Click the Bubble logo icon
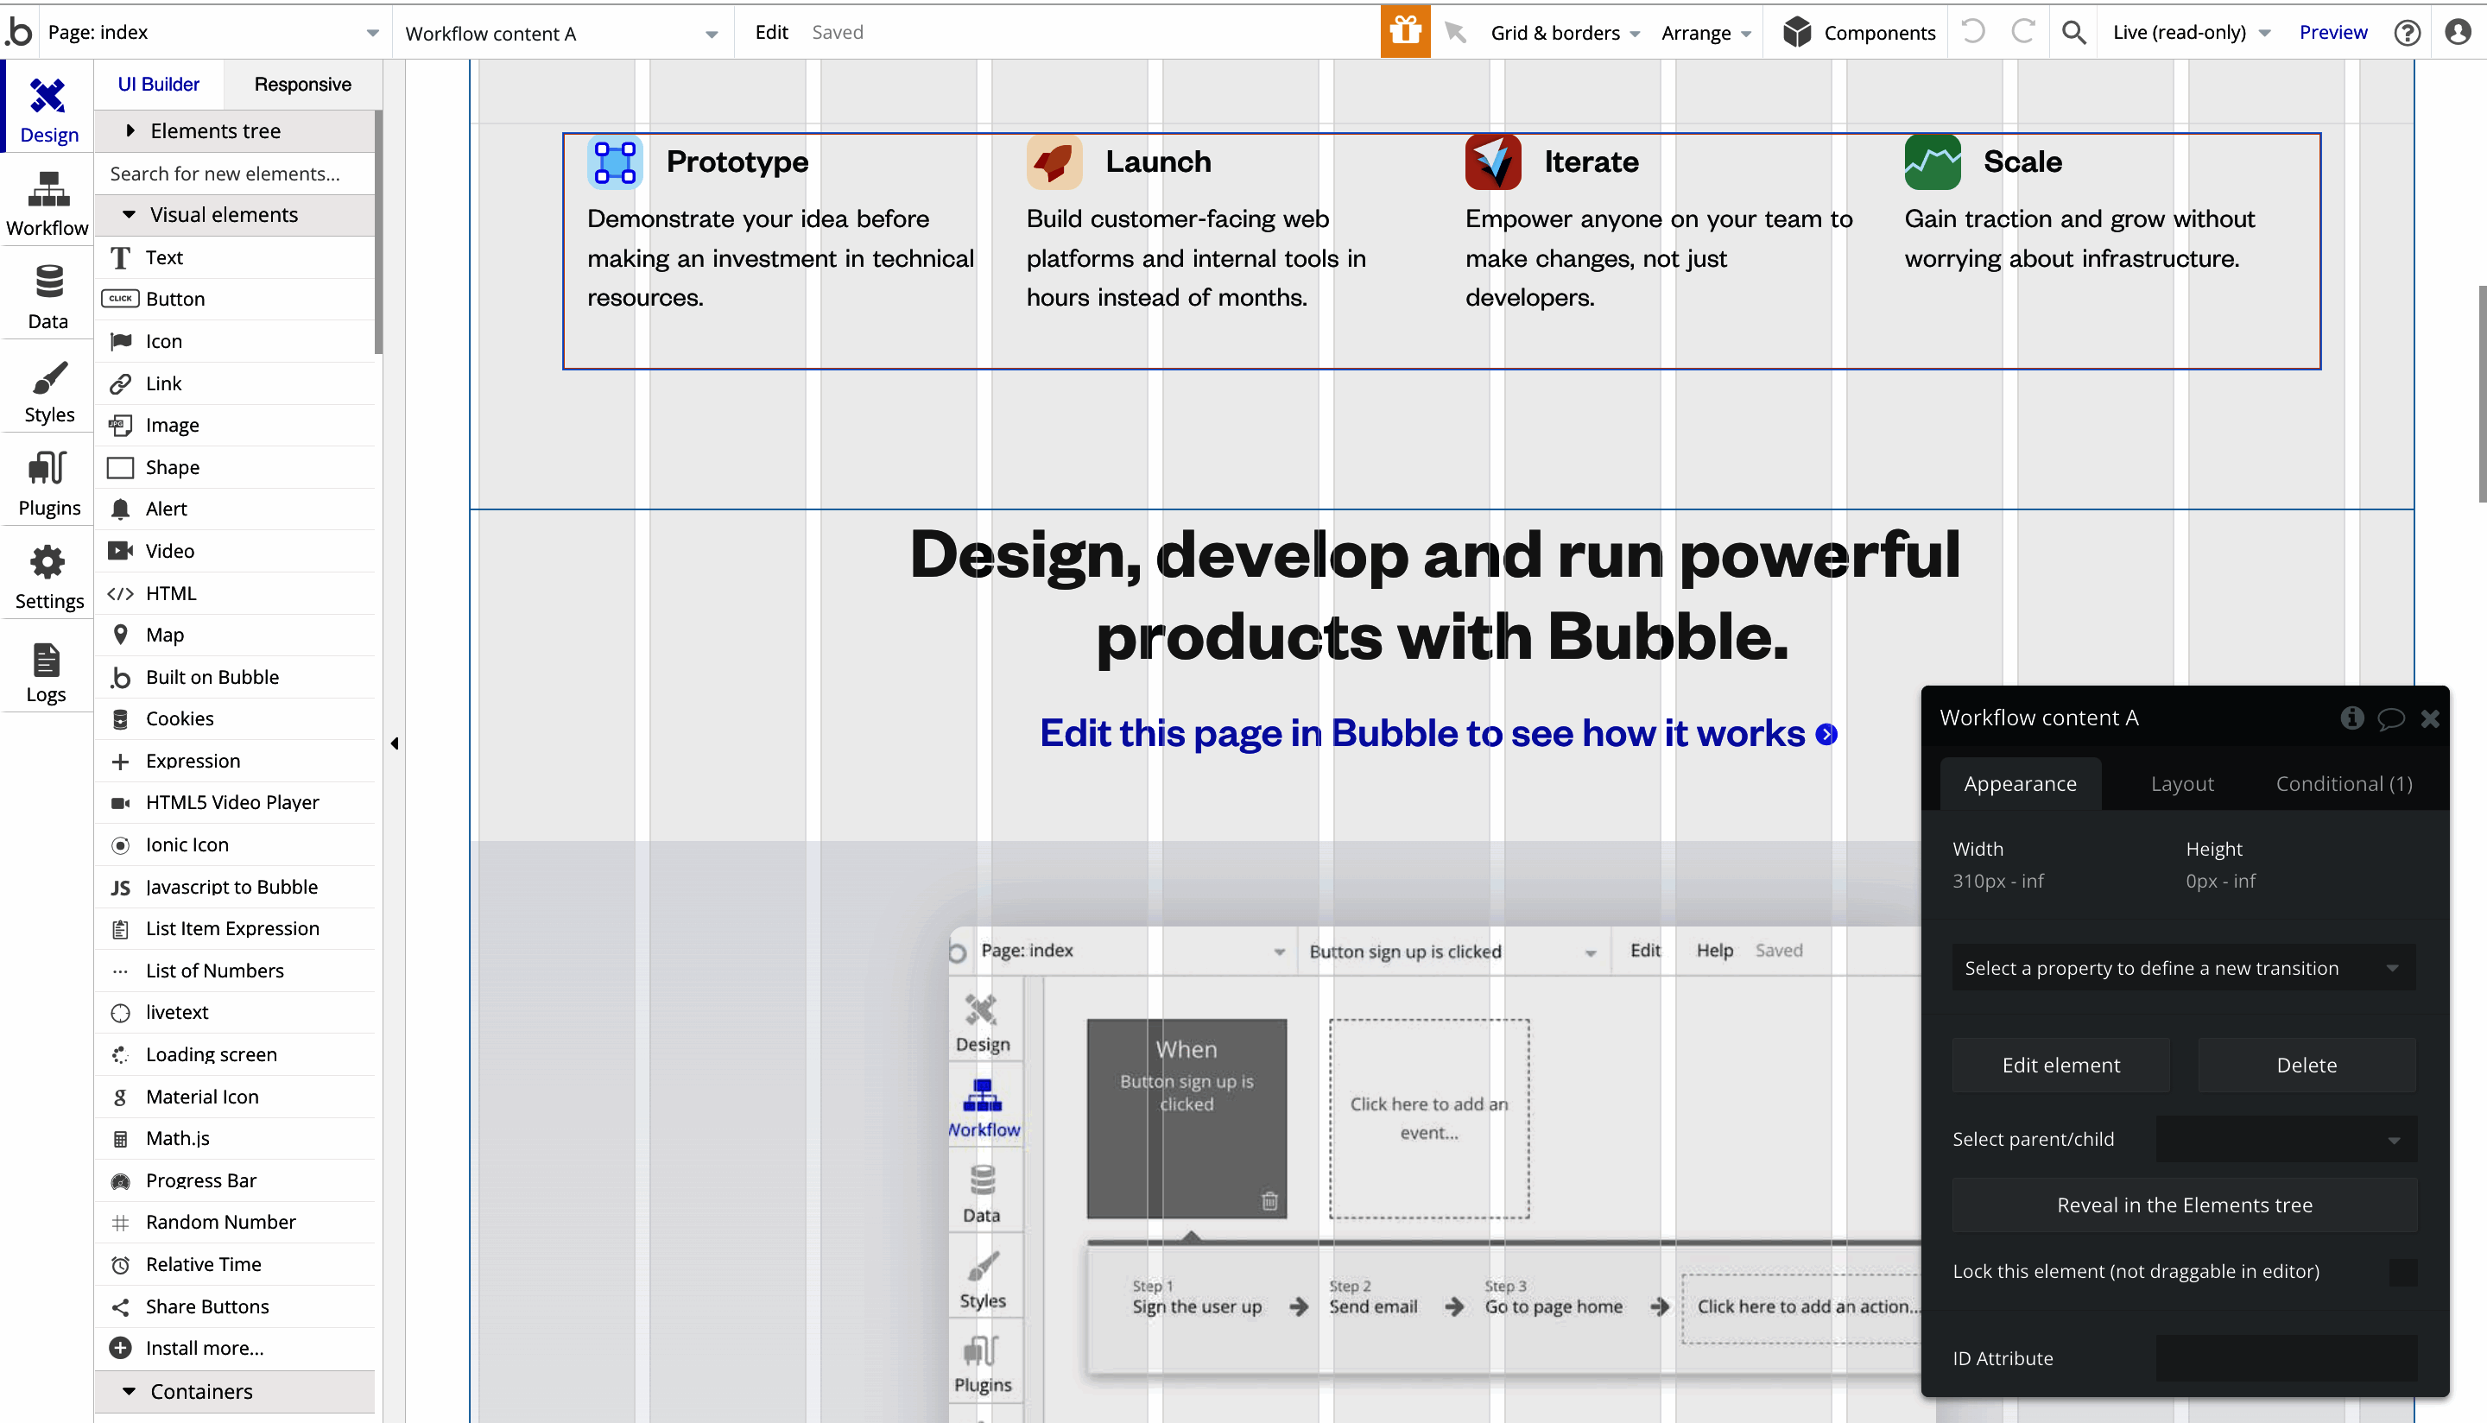The height and width of the screenshot is (1423, 2487). 19,31
